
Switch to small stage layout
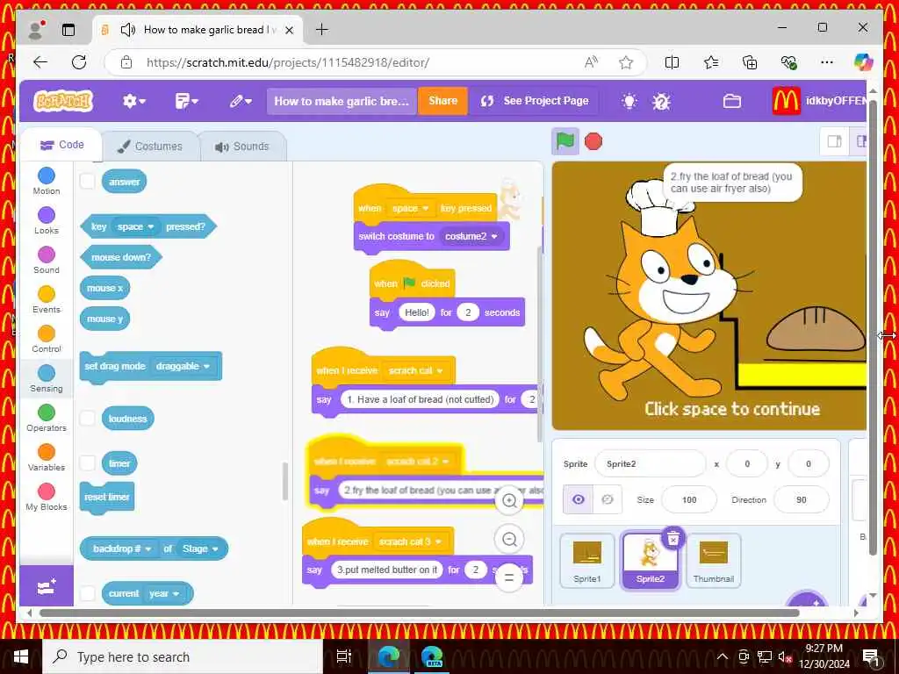click(x=835, y=141)
